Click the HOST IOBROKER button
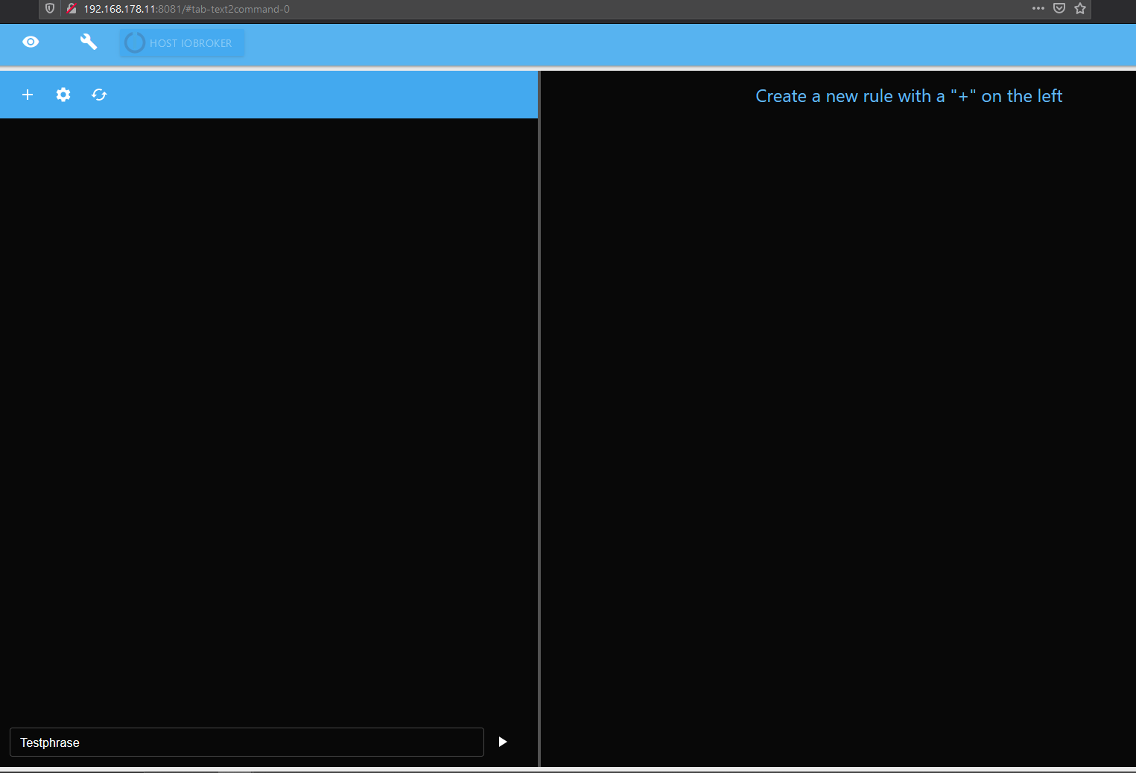 pyautogui.click(x=182, y=42)
